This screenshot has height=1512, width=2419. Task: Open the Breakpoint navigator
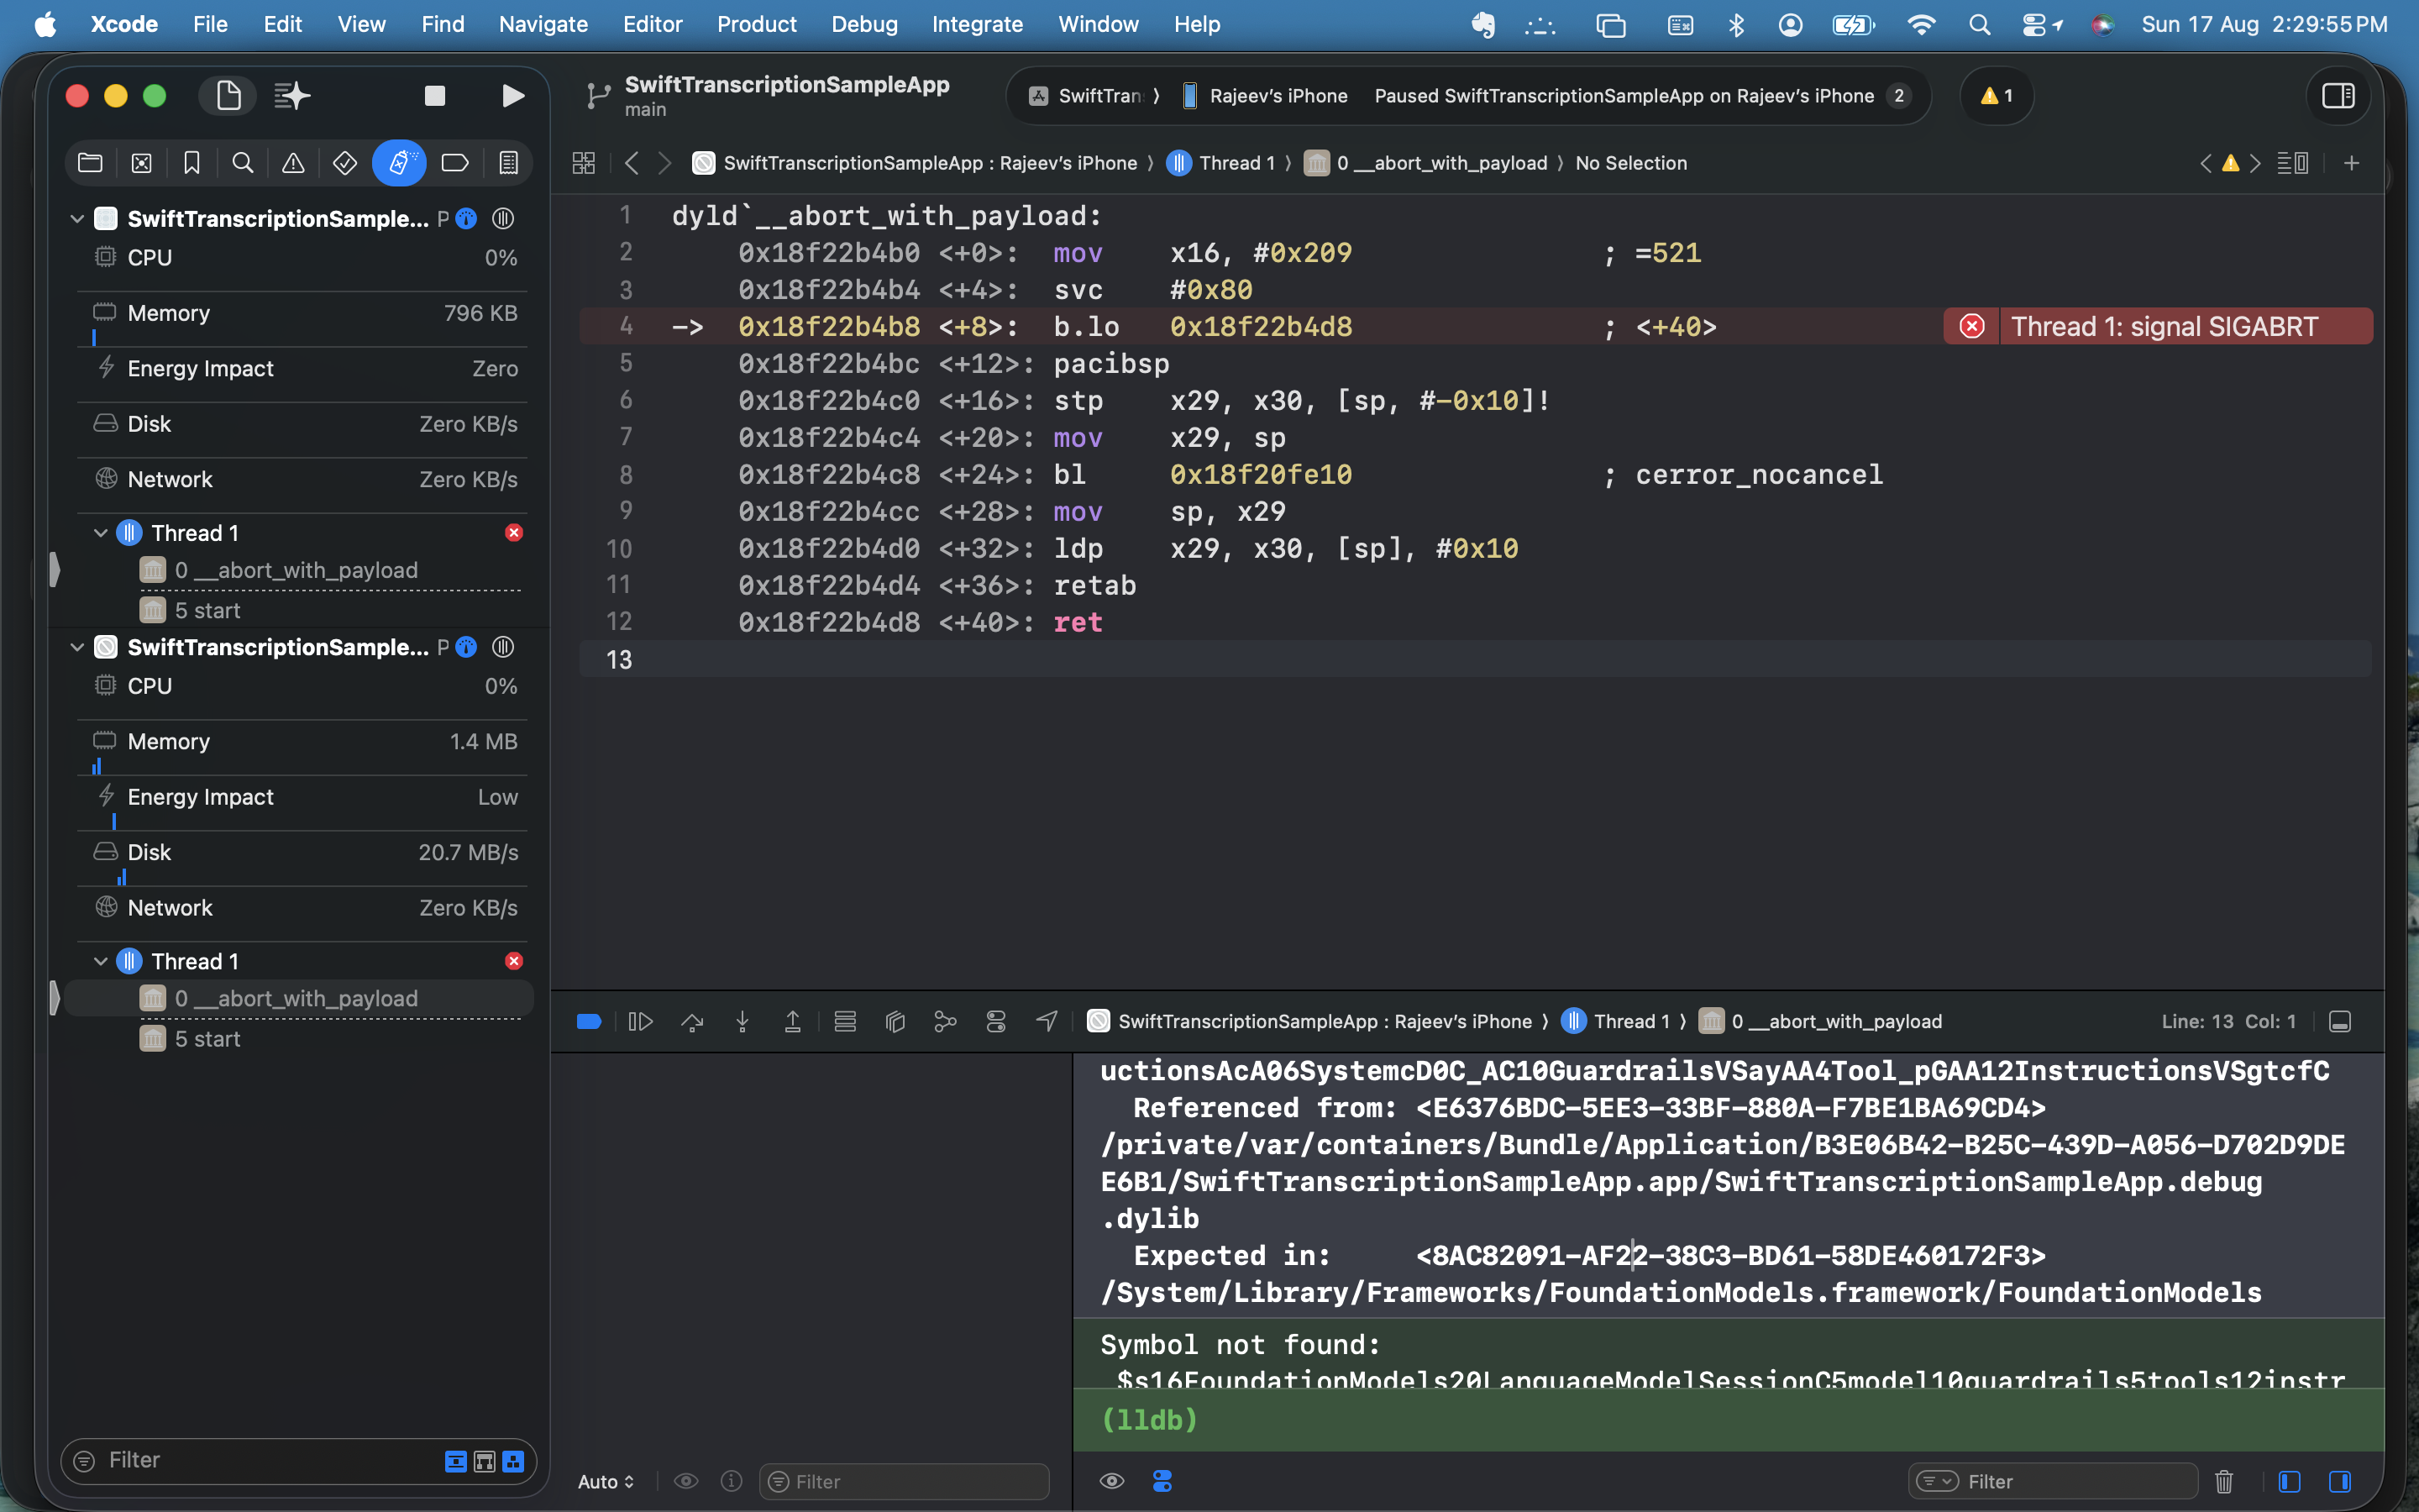[x=454, y=163]
